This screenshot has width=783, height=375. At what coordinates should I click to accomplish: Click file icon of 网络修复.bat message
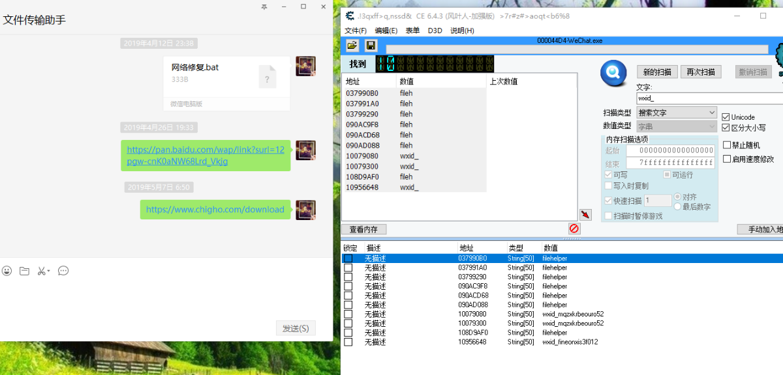pyautogui.click(x=268, y=77)
